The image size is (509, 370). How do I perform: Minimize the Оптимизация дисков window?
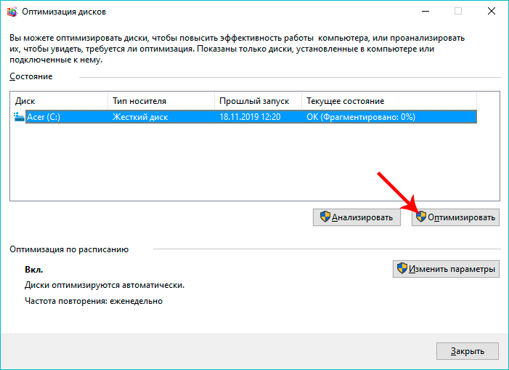(425, 12)
